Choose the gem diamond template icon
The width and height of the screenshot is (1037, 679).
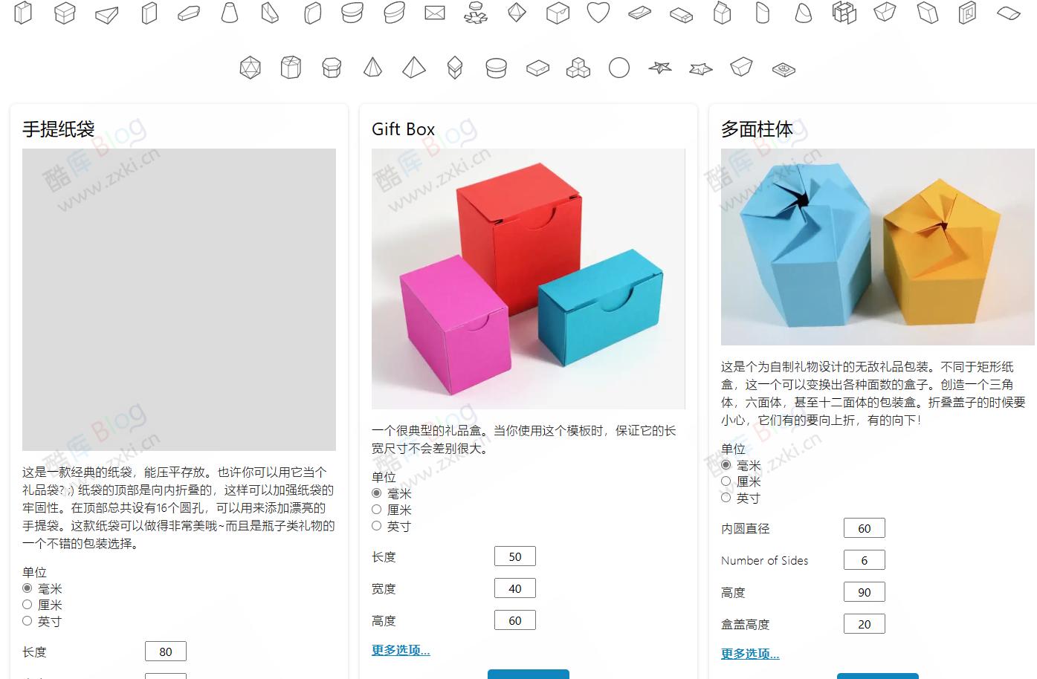(517, 13)
